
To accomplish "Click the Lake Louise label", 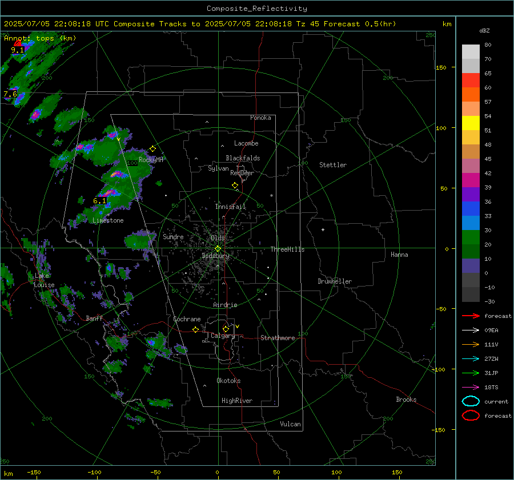I will click(x=44, y=280).
